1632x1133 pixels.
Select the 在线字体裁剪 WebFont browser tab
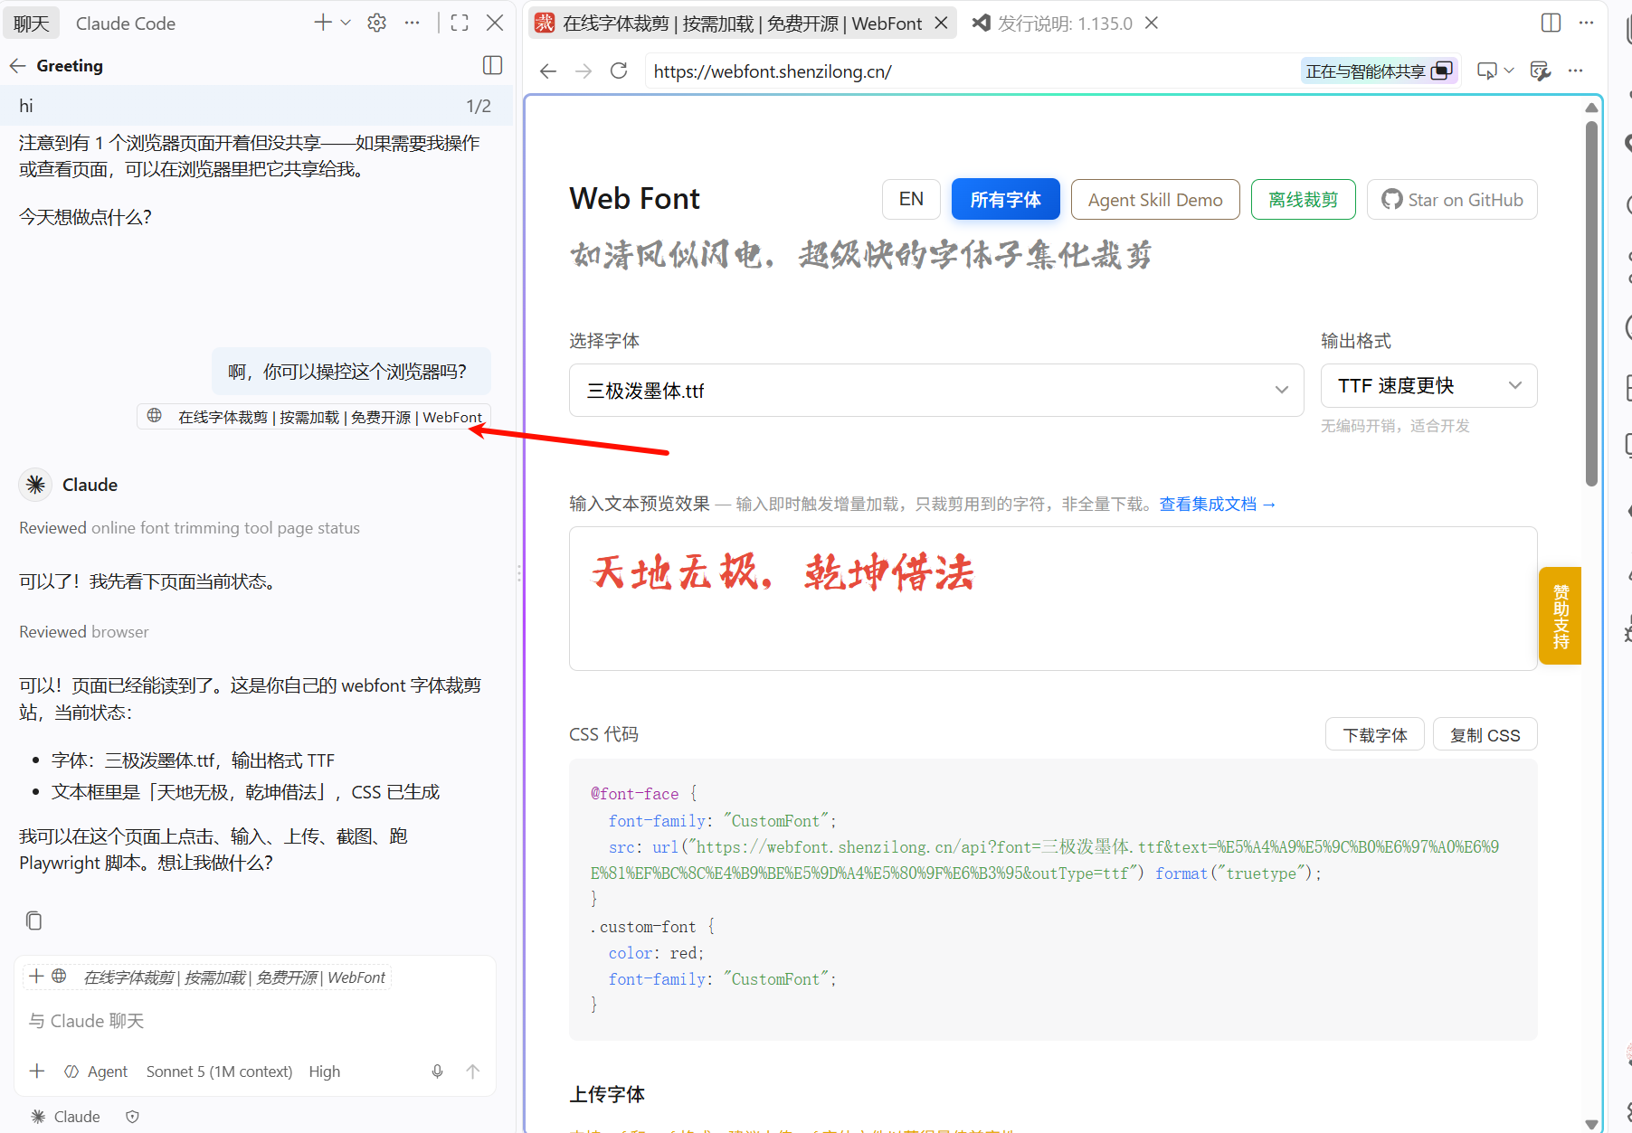(x=742, y=23)
